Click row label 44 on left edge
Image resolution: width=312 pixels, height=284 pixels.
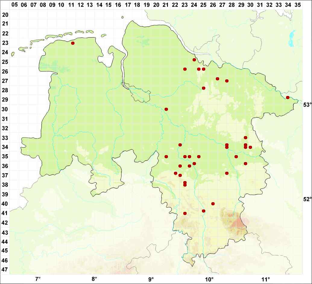(x=5, y=241)
